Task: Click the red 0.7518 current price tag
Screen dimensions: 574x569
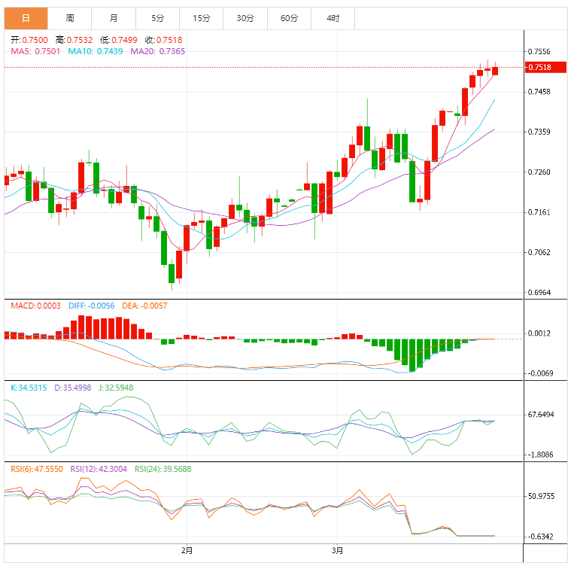Action: coord(545,68)
